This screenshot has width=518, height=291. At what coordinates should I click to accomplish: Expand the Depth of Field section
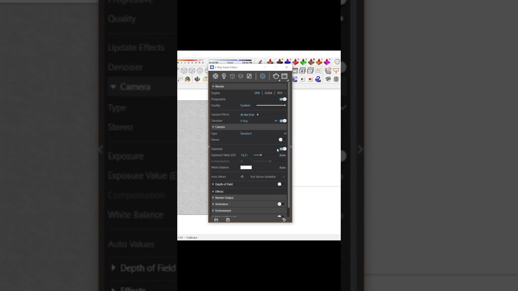pyautogui.click(x=213, y=184)
